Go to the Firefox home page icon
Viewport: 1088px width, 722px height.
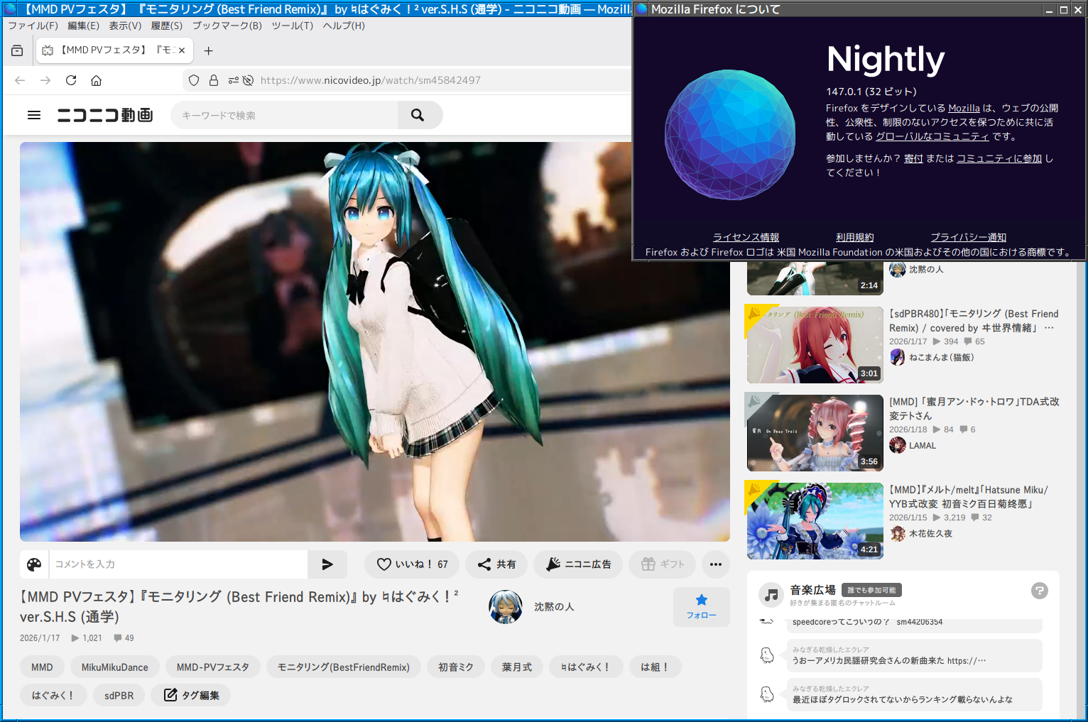click(97, 80)
